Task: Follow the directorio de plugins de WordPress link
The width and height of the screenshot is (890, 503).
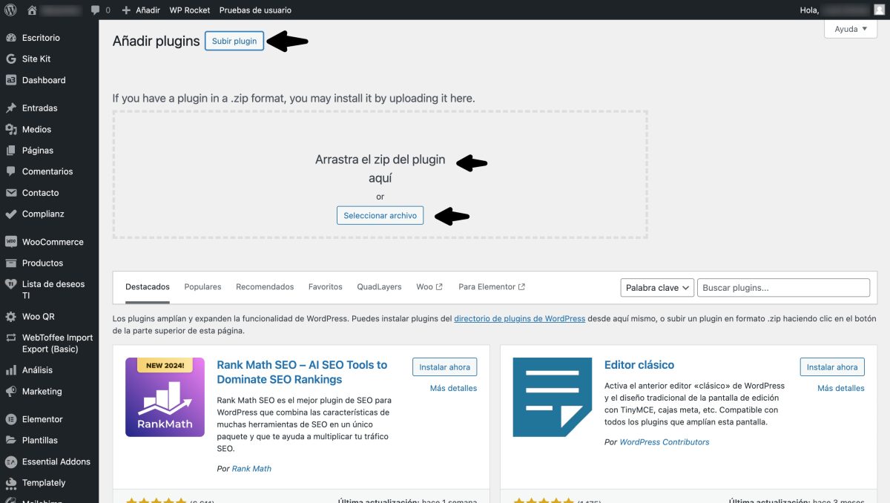Action: tap(520, 318)
